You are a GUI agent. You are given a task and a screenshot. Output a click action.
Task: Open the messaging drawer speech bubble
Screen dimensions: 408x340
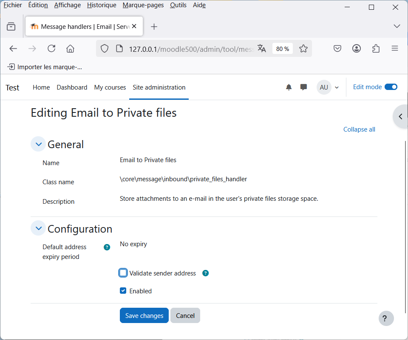coord(303,87)
